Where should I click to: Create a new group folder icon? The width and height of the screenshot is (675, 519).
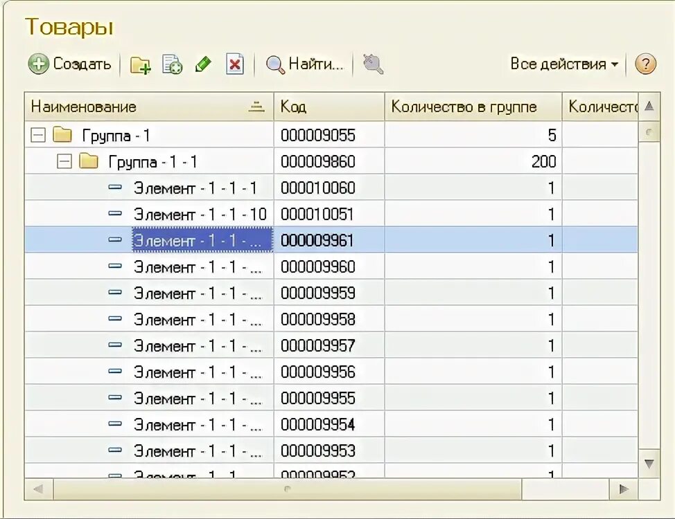coord(141,65)
